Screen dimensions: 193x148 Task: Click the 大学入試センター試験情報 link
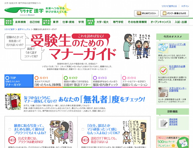point(178,89)
